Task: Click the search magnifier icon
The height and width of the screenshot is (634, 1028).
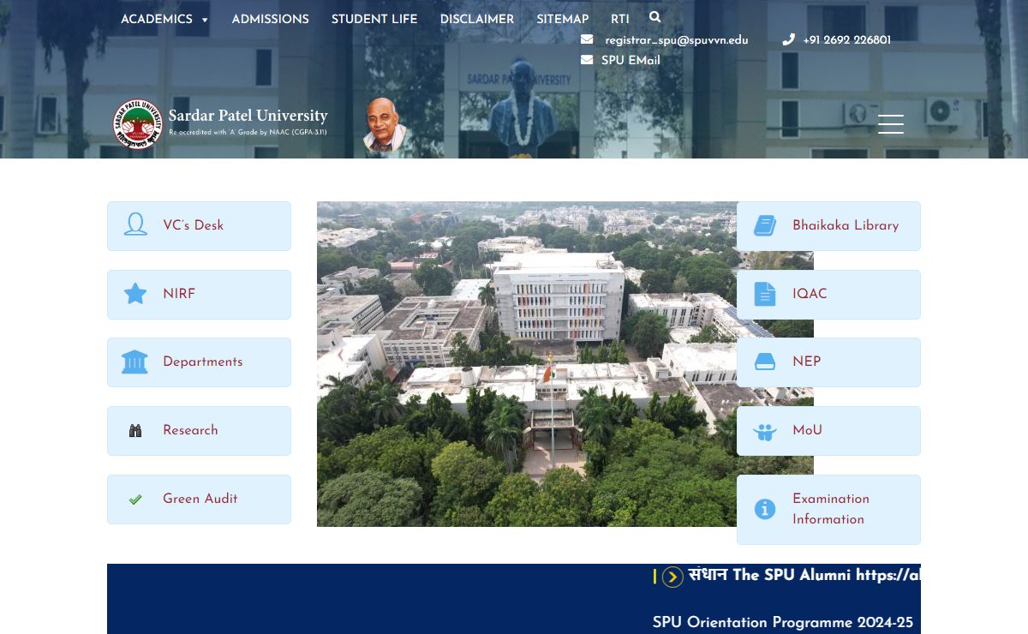Action: (x=655, y=17)
